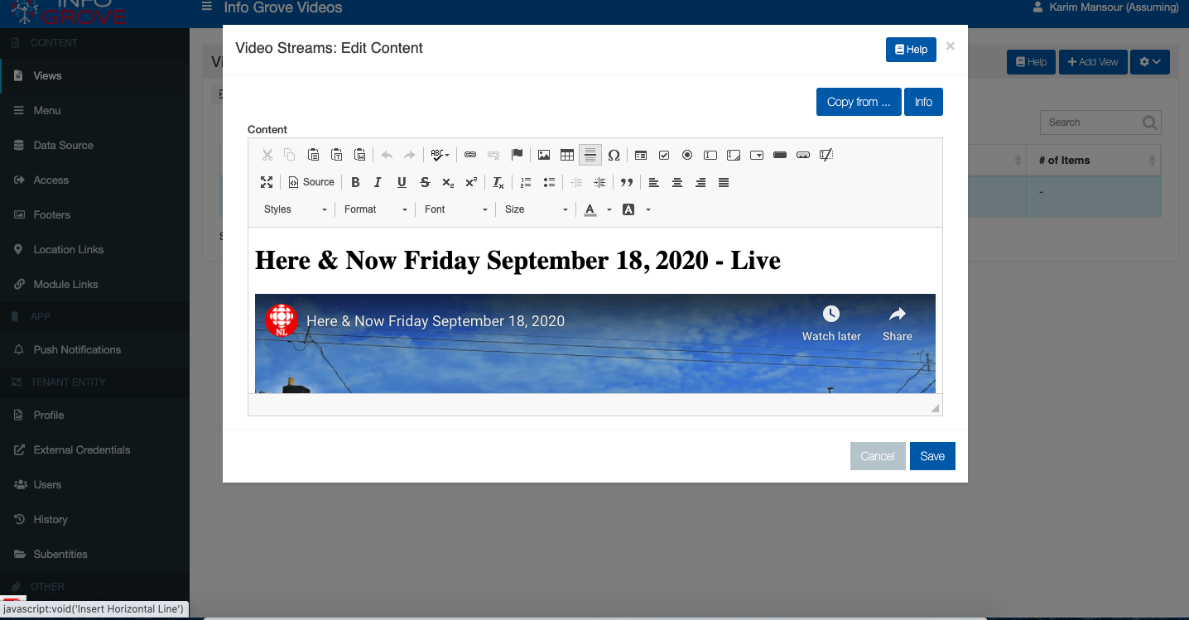This screenshot has width=1189, height=620.
Task: Go to Push Notifications menu item
Action: (77, 349)
